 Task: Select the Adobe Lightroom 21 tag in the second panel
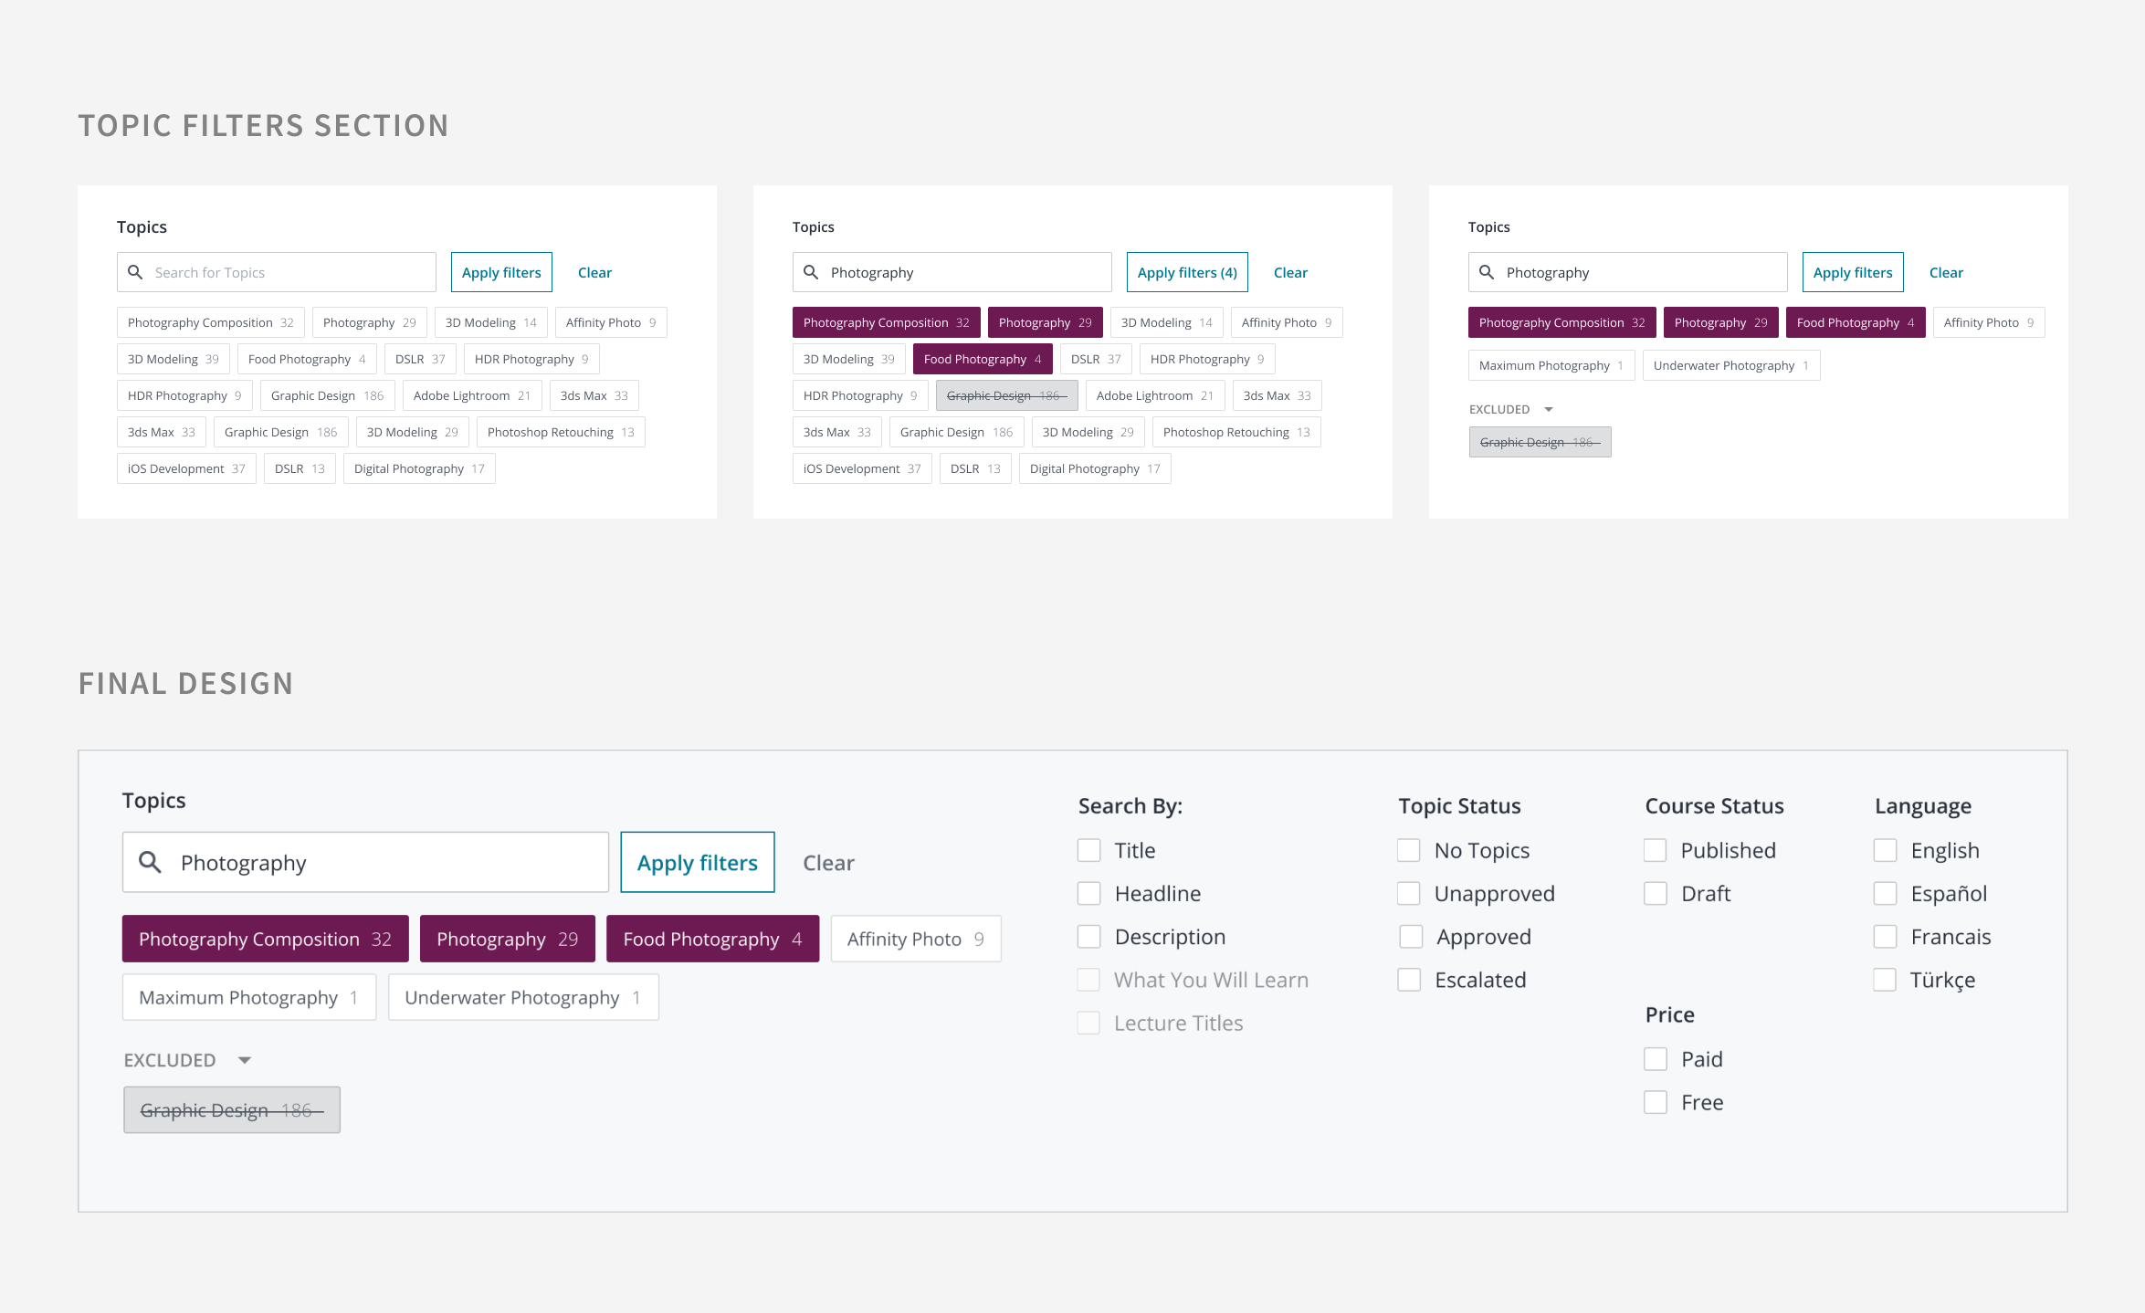[1155, 395]
